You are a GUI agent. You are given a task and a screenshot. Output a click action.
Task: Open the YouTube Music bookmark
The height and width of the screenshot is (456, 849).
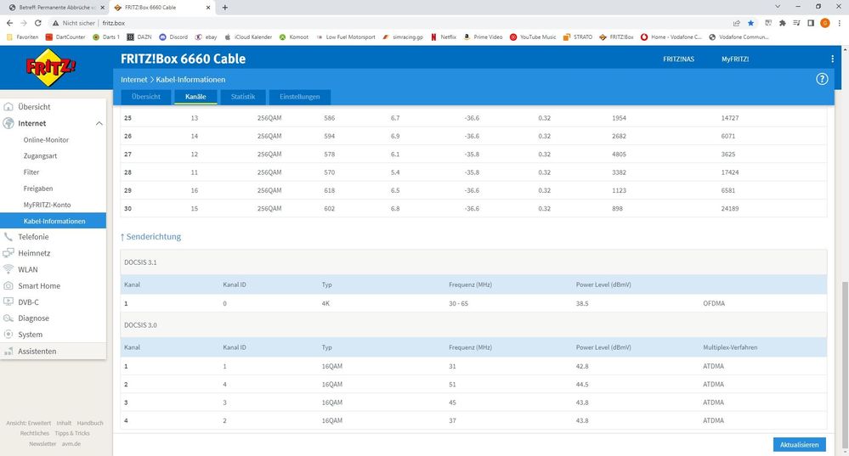pyautogui.click(x=533, y=37)
